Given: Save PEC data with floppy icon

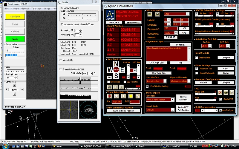Looking at the screenshot, I should [x=232, y=92].
